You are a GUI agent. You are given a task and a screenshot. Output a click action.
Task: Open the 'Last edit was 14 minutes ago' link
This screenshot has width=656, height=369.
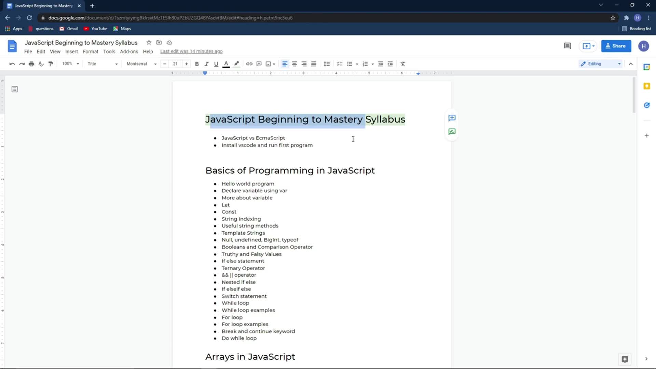click(191, 52)
